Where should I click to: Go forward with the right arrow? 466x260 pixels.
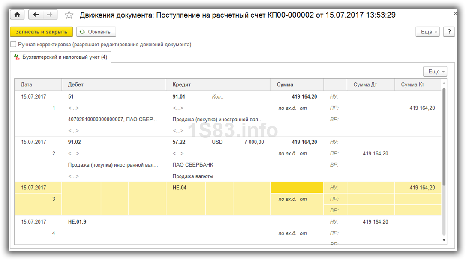(50, 15)
